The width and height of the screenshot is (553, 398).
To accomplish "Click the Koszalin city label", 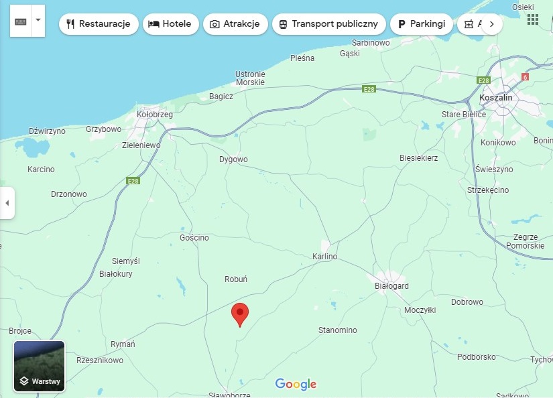I will tap(496, 98).
